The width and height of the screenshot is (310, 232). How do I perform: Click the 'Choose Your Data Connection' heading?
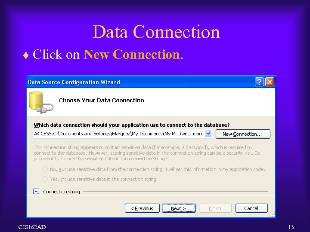[102, 100]
